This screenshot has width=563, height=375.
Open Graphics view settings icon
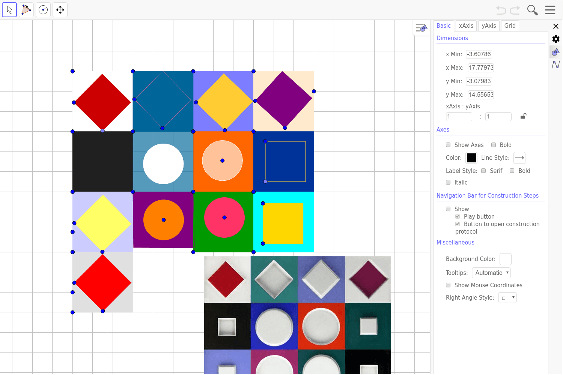point(556,52)
